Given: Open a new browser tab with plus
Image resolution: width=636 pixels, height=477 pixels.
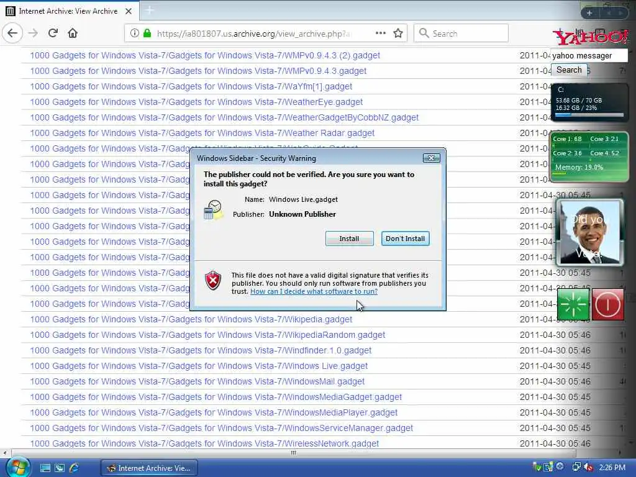Looking at the screenshot, I should [150, 11].
